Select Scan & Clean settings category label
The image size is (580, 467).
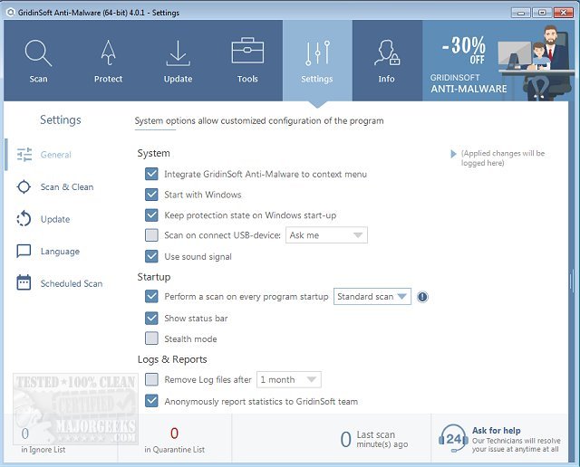click(x=67, y=187)
